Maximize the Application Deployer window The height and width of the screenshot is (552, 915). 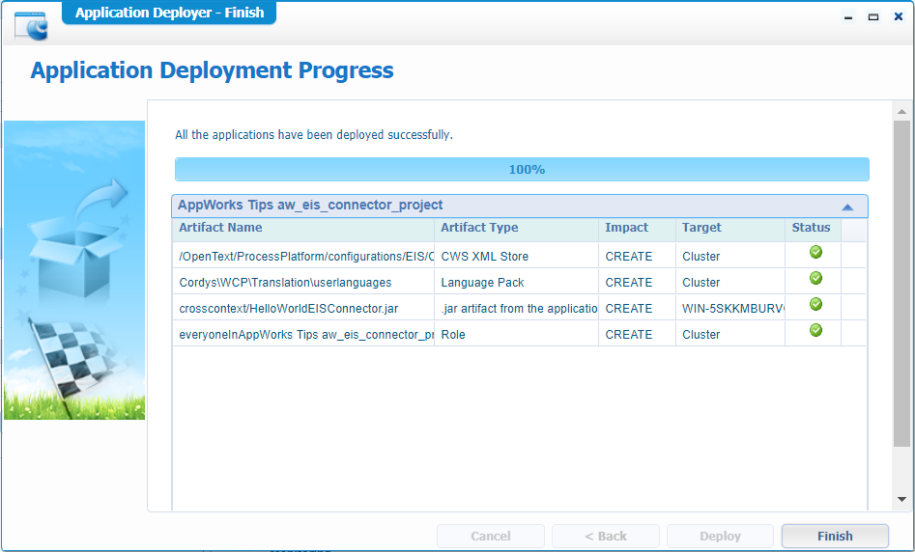pos(872,16)
